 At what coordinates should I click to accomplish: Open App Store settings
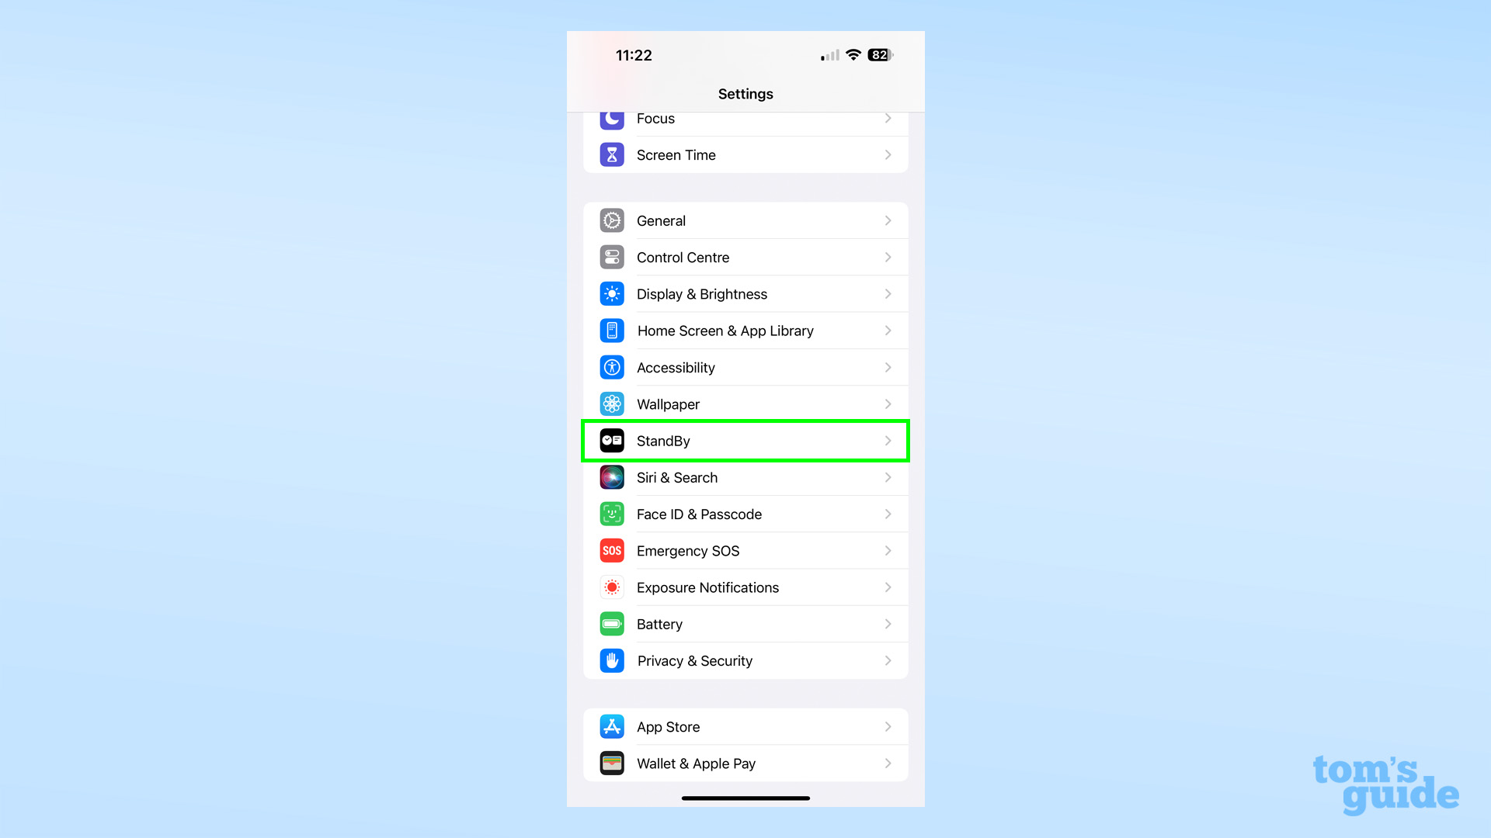745,726
